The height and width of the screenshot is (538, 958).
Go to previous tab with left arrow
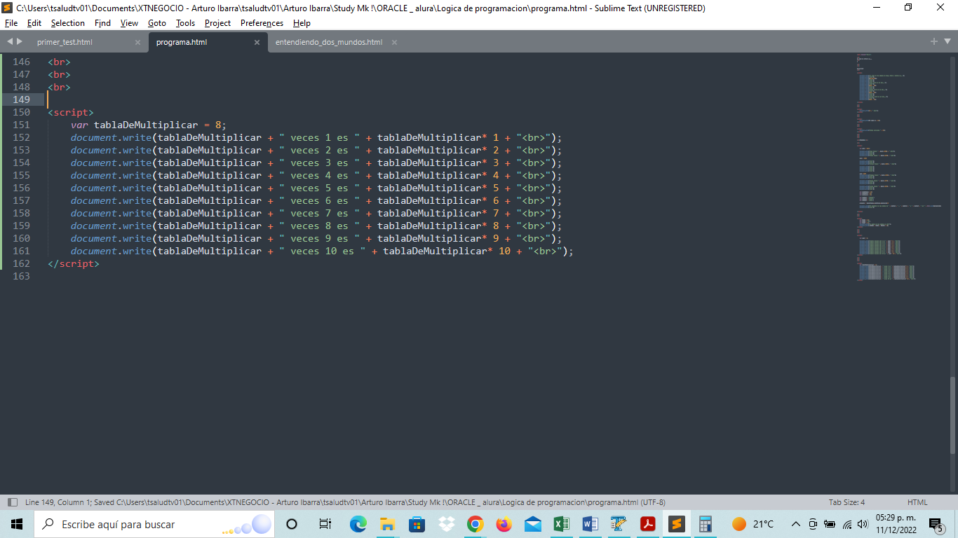click(10, 42)
